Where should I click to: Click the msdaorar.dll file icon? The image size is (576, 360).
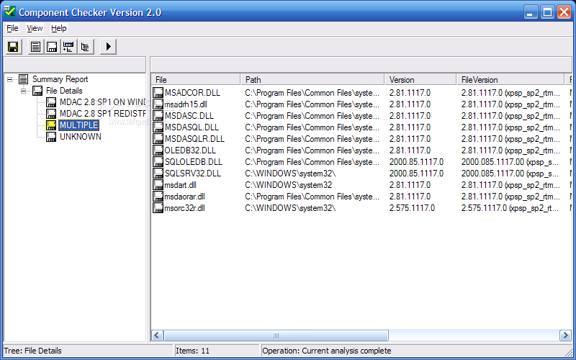[x=158, y=197]
